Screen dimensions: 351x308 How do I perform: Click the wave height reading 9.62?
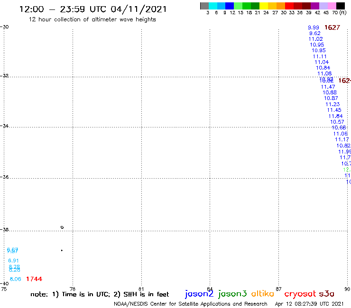[315, 33]
